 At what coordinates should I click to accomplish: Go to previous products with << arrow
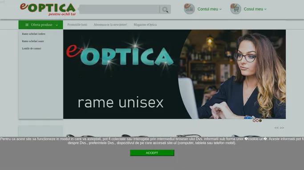(276, 128)
